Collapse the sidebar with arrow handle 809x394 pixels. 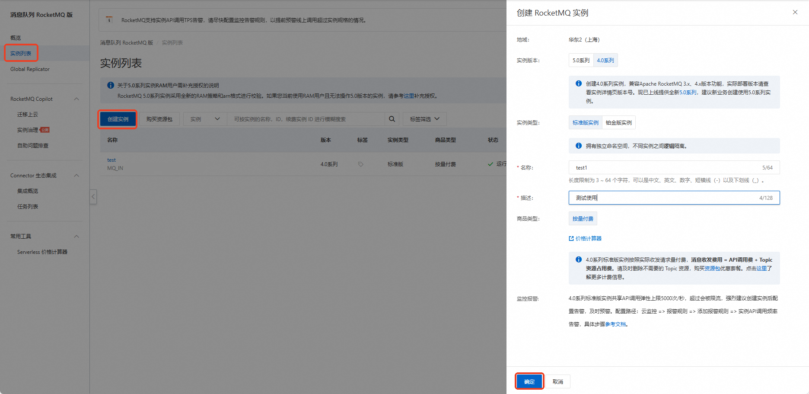[x=93, y=197]
